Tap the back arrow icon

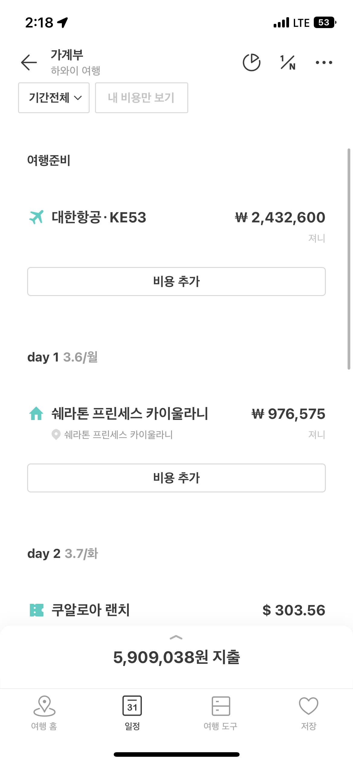point(29,62)
